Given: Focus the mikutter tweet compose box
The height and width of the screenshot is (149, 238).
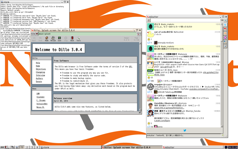Looking at the screenshot, I should coord(185,20).
